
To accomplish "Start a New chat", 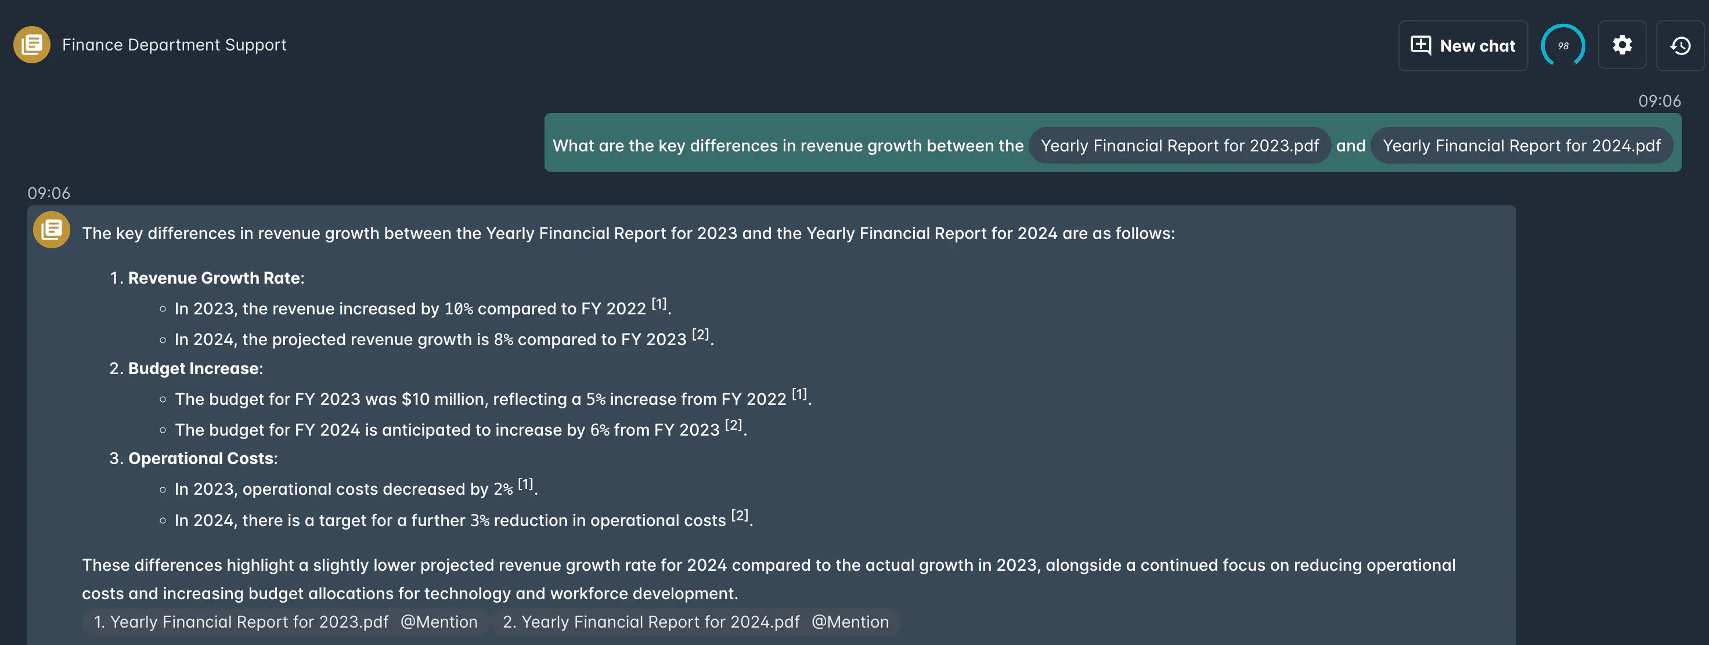I will point(1463,46).
